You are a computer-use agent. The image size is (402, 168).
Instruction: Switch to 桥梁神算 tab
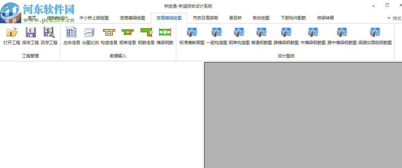(326, 18)
